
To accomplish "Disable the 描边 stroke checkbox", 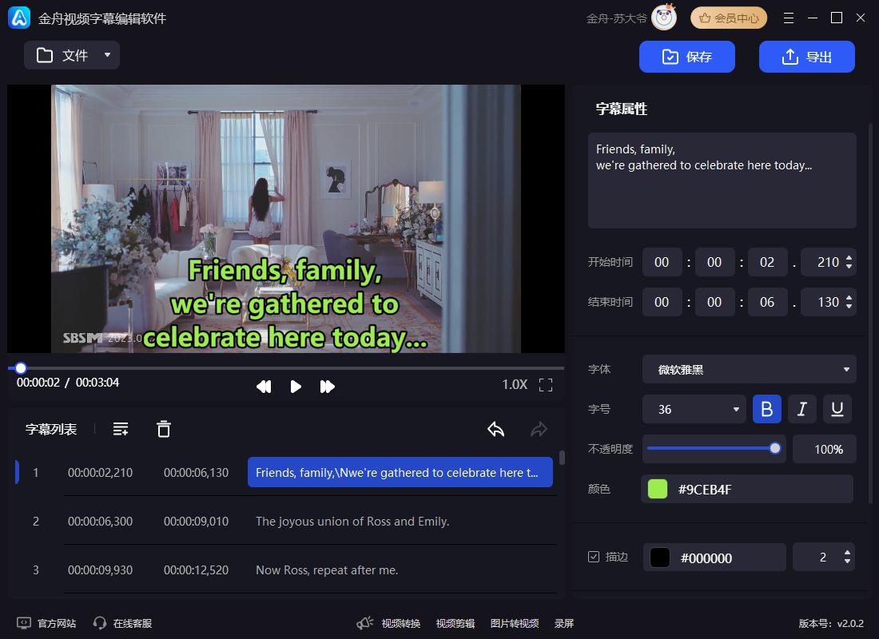I will [594, 557].
